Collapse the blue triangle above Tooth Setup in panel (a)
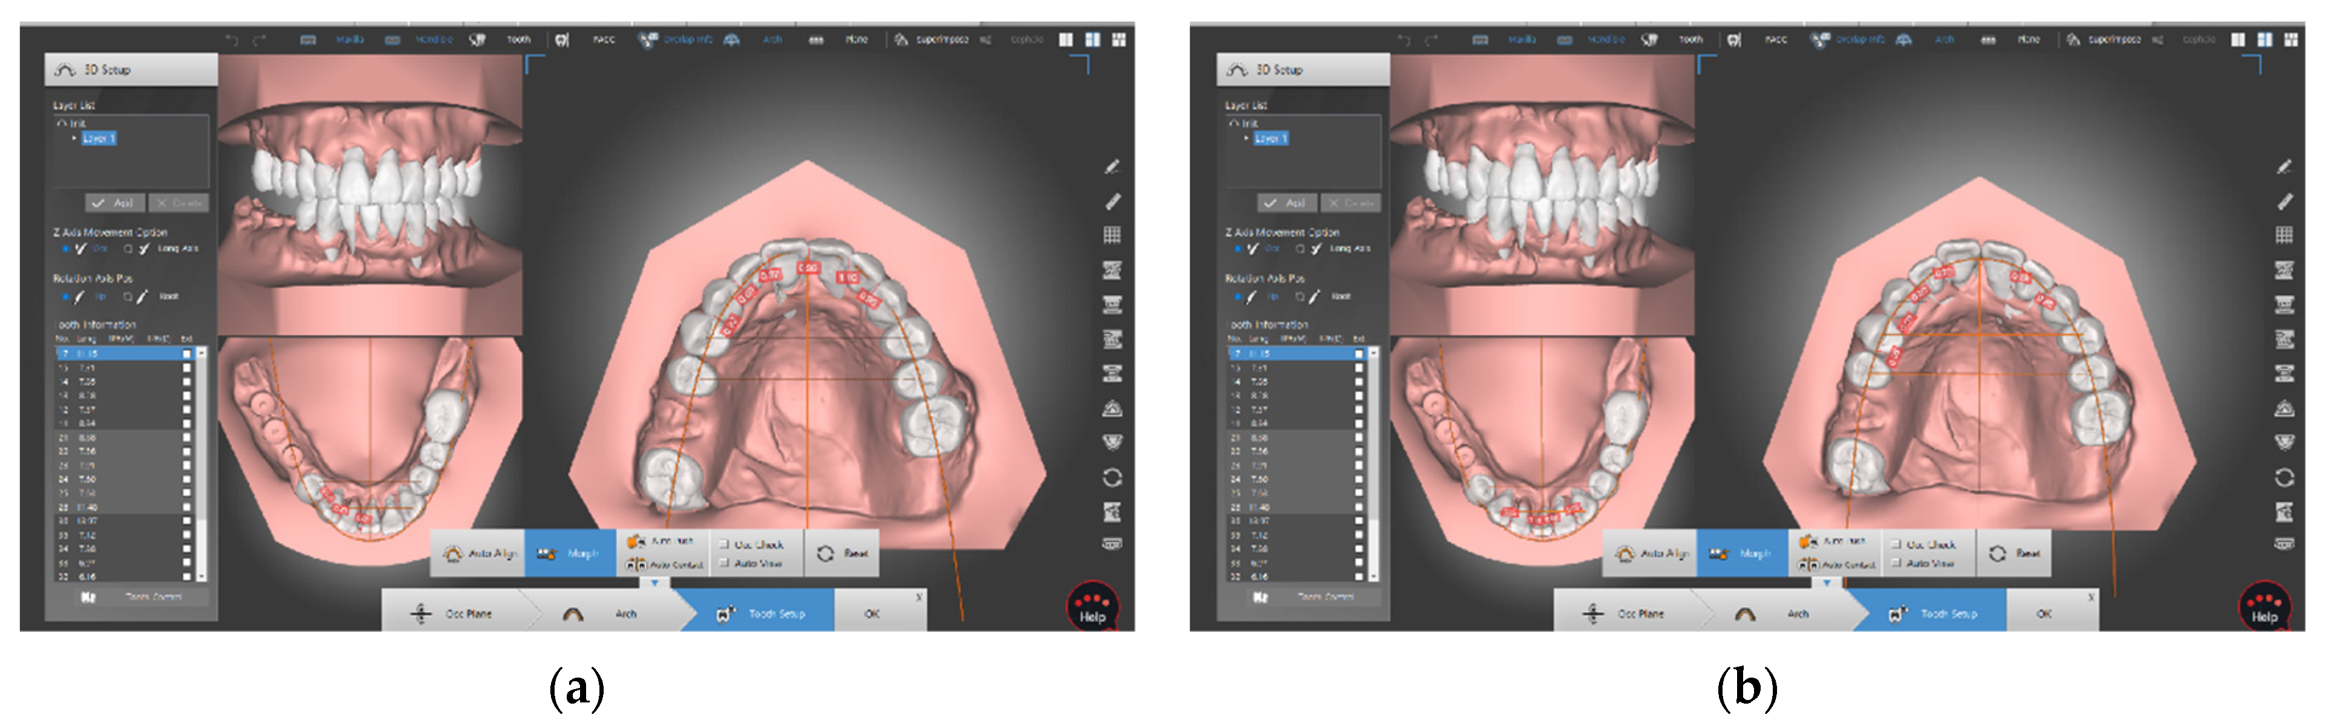 655,583
